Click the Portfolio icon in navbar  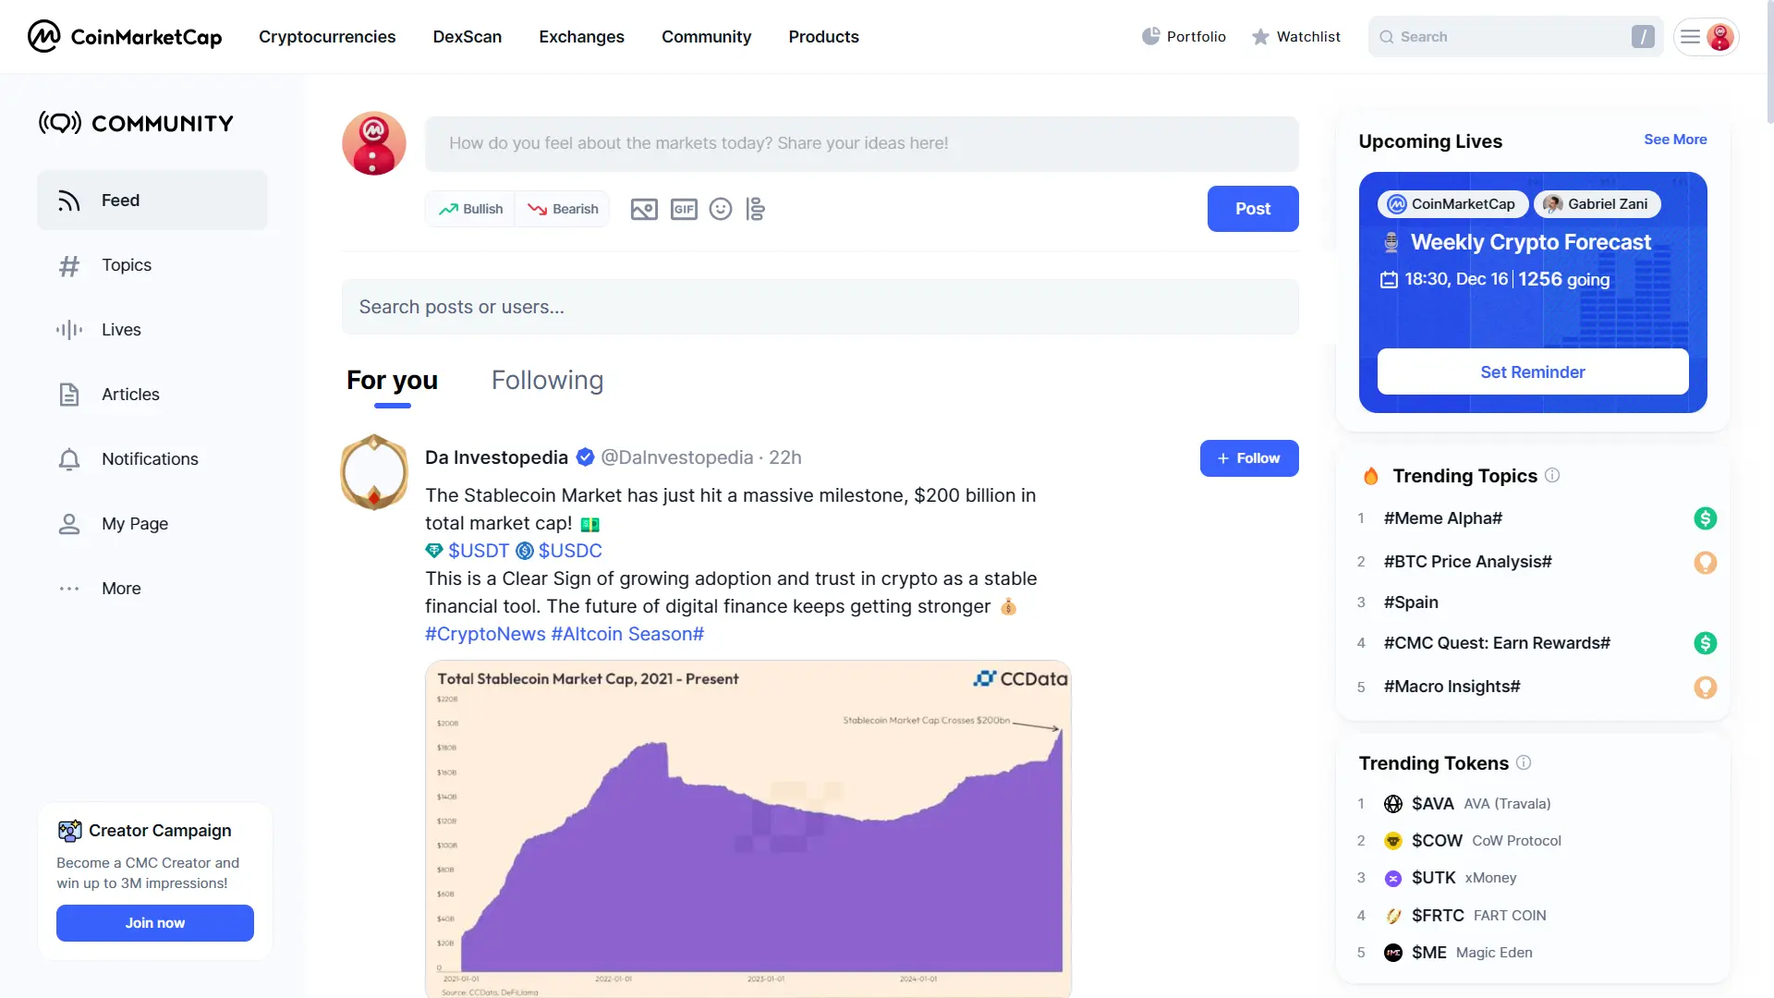(x=1150, y=35)
